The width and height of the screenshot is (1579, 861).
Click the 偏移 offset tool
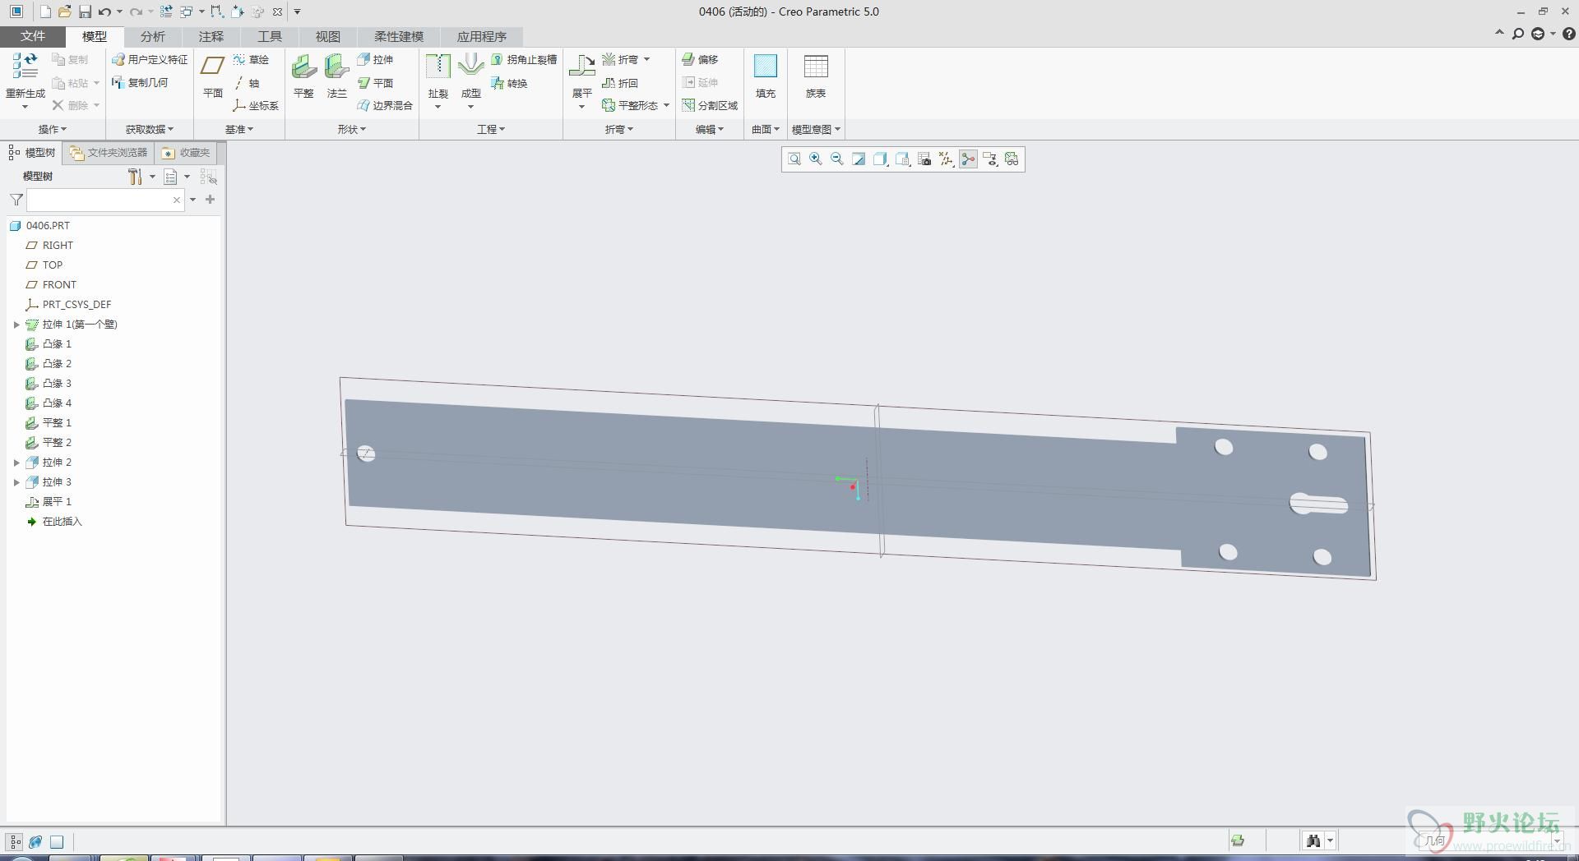click(700, 59)
